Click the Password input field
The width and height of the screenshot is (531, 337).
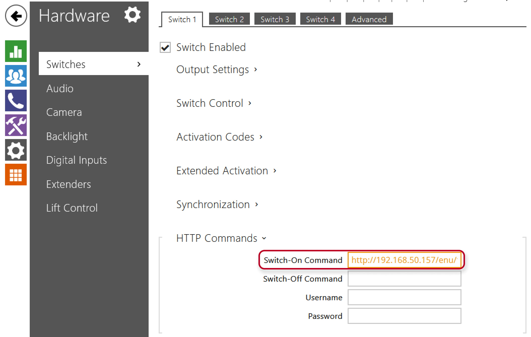(x=405, y=316)
